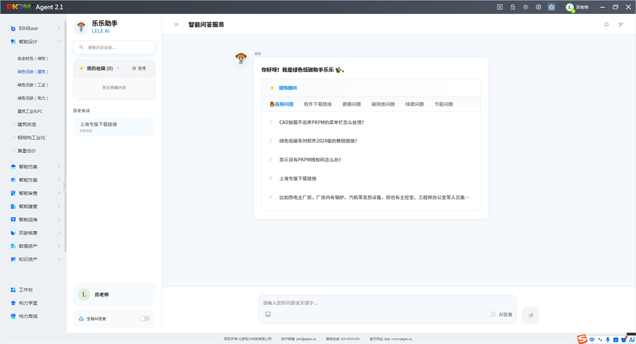Open 绿色低碳（电力）menu item
This screenshot has width=636, height=344.
click(33, 98)
